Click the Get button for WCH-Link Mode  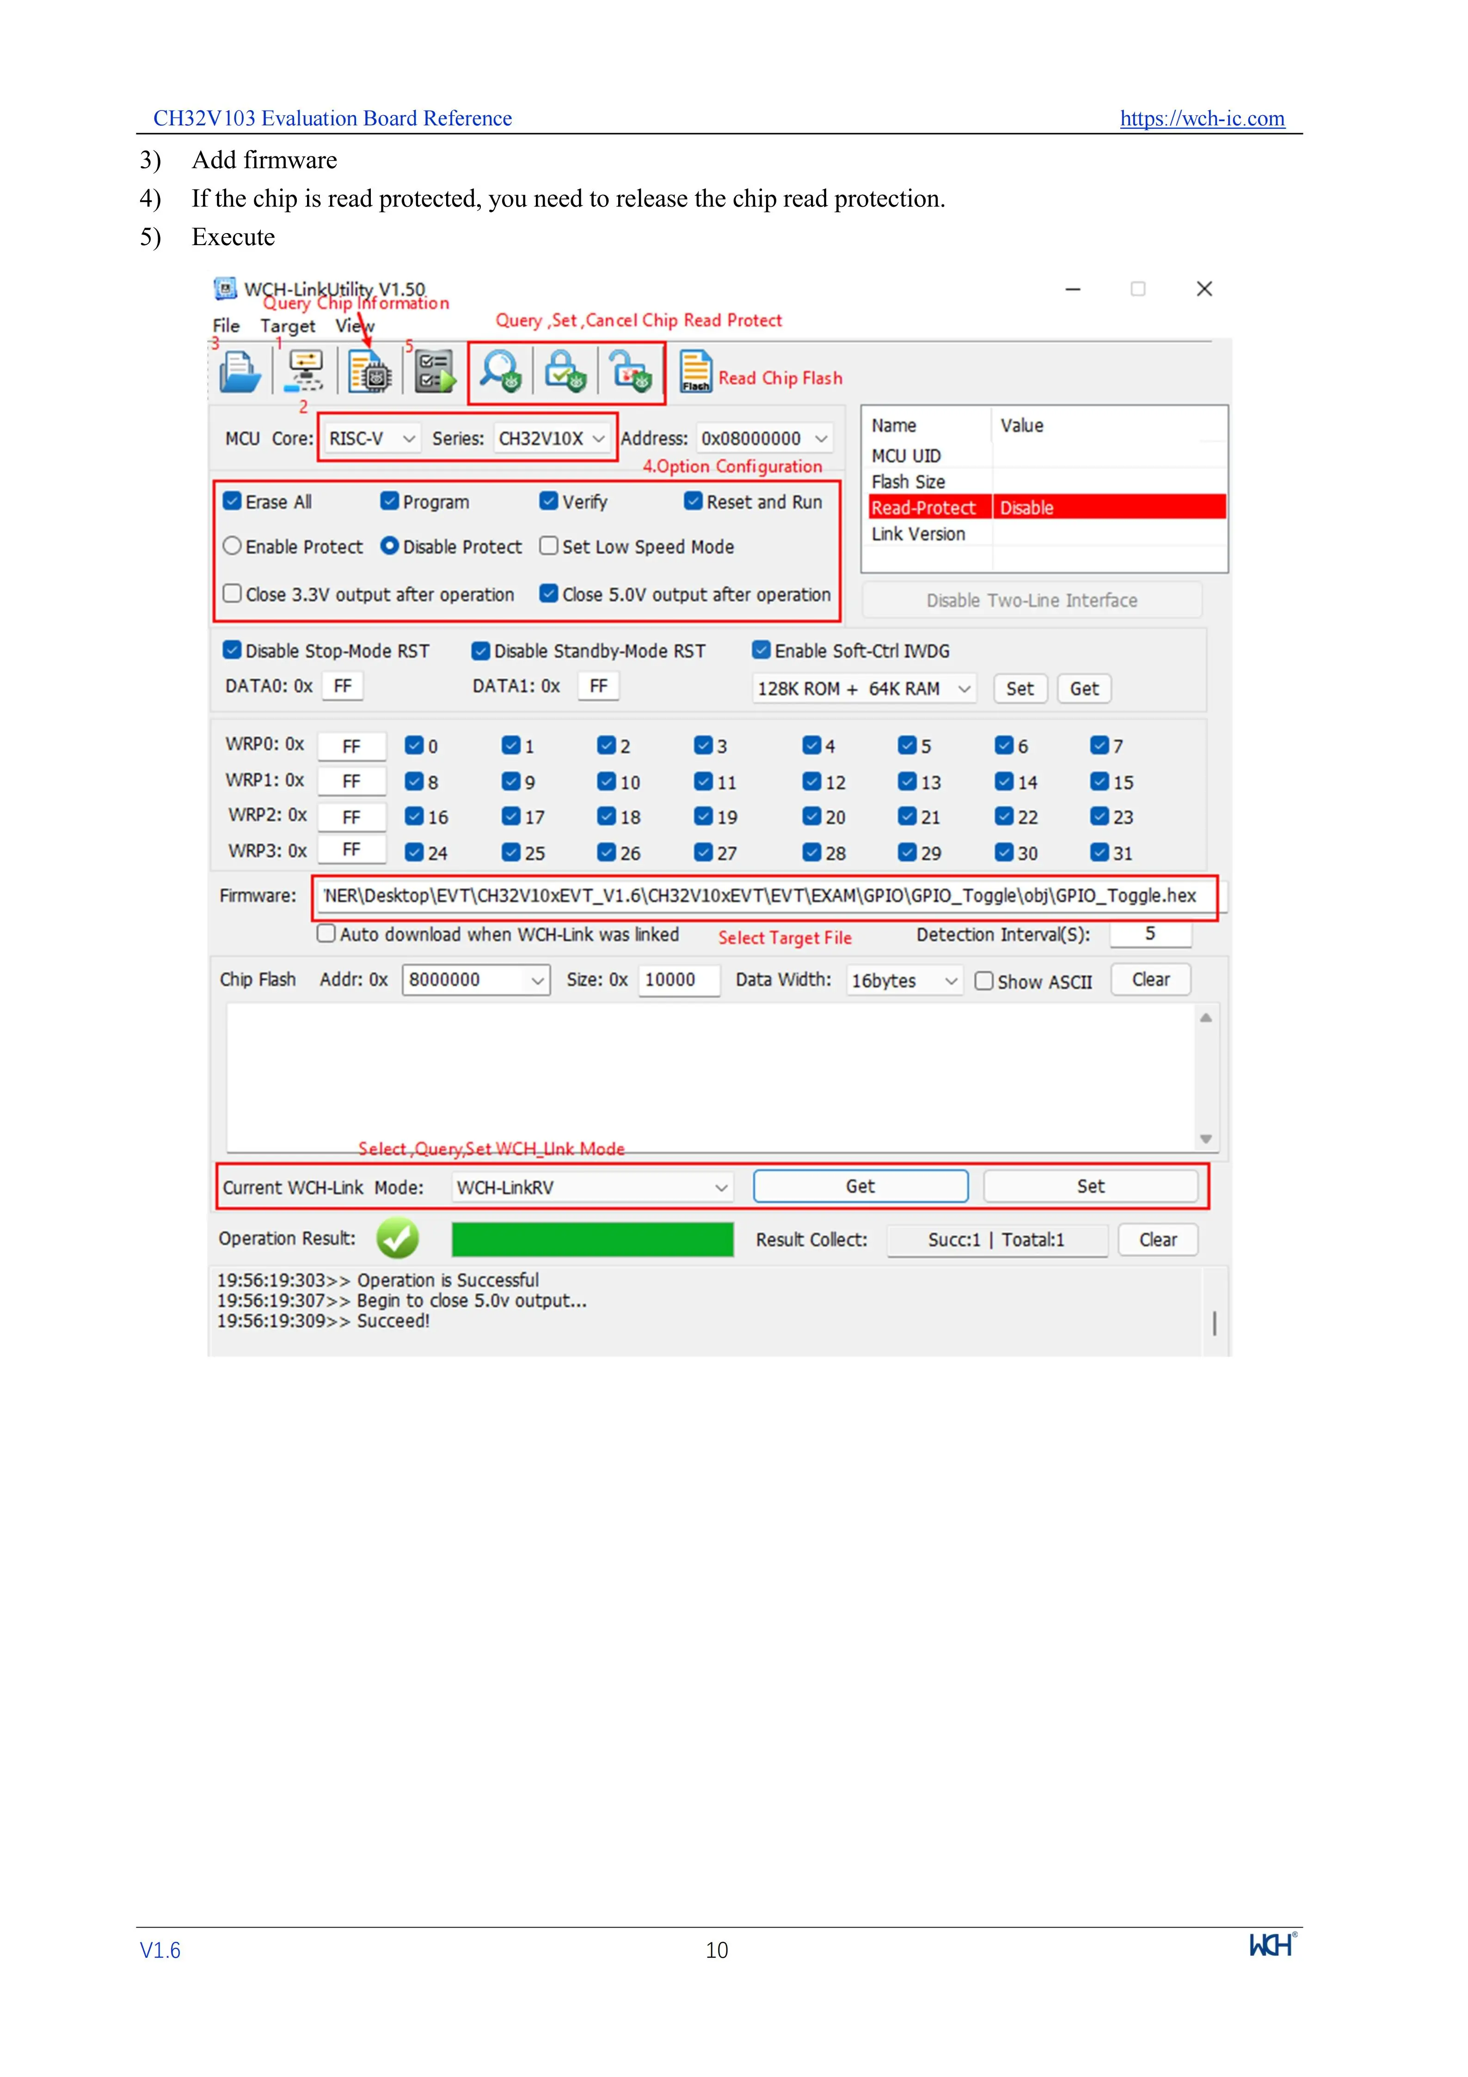point(860,1186)
